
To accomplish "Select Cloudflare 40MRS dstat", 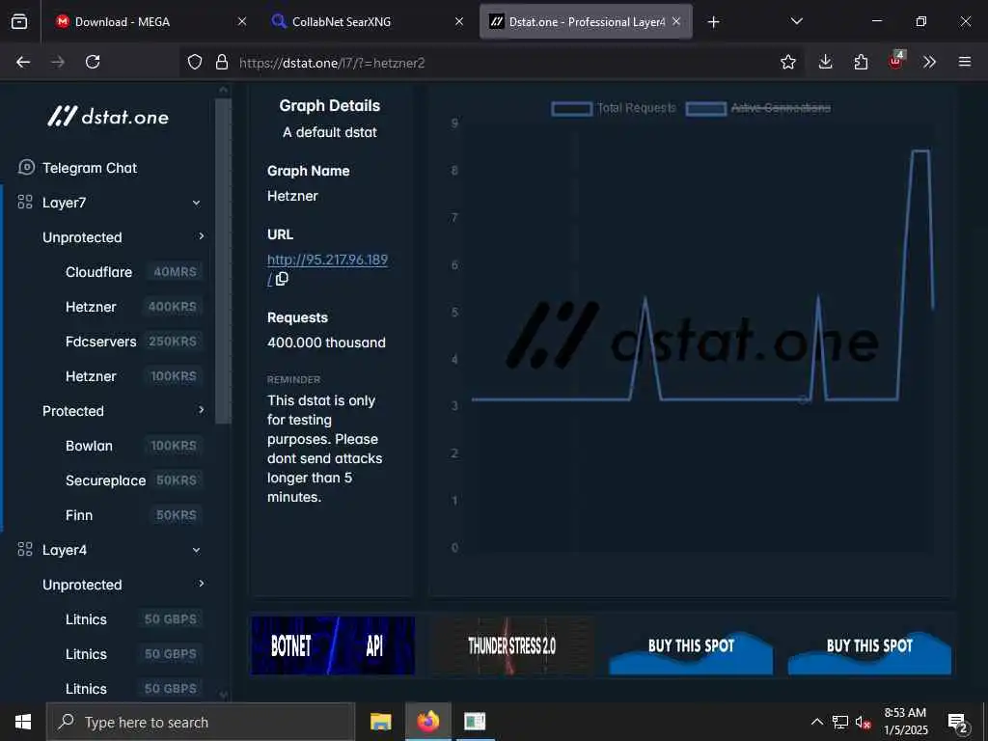I will [x=133, y=272].
